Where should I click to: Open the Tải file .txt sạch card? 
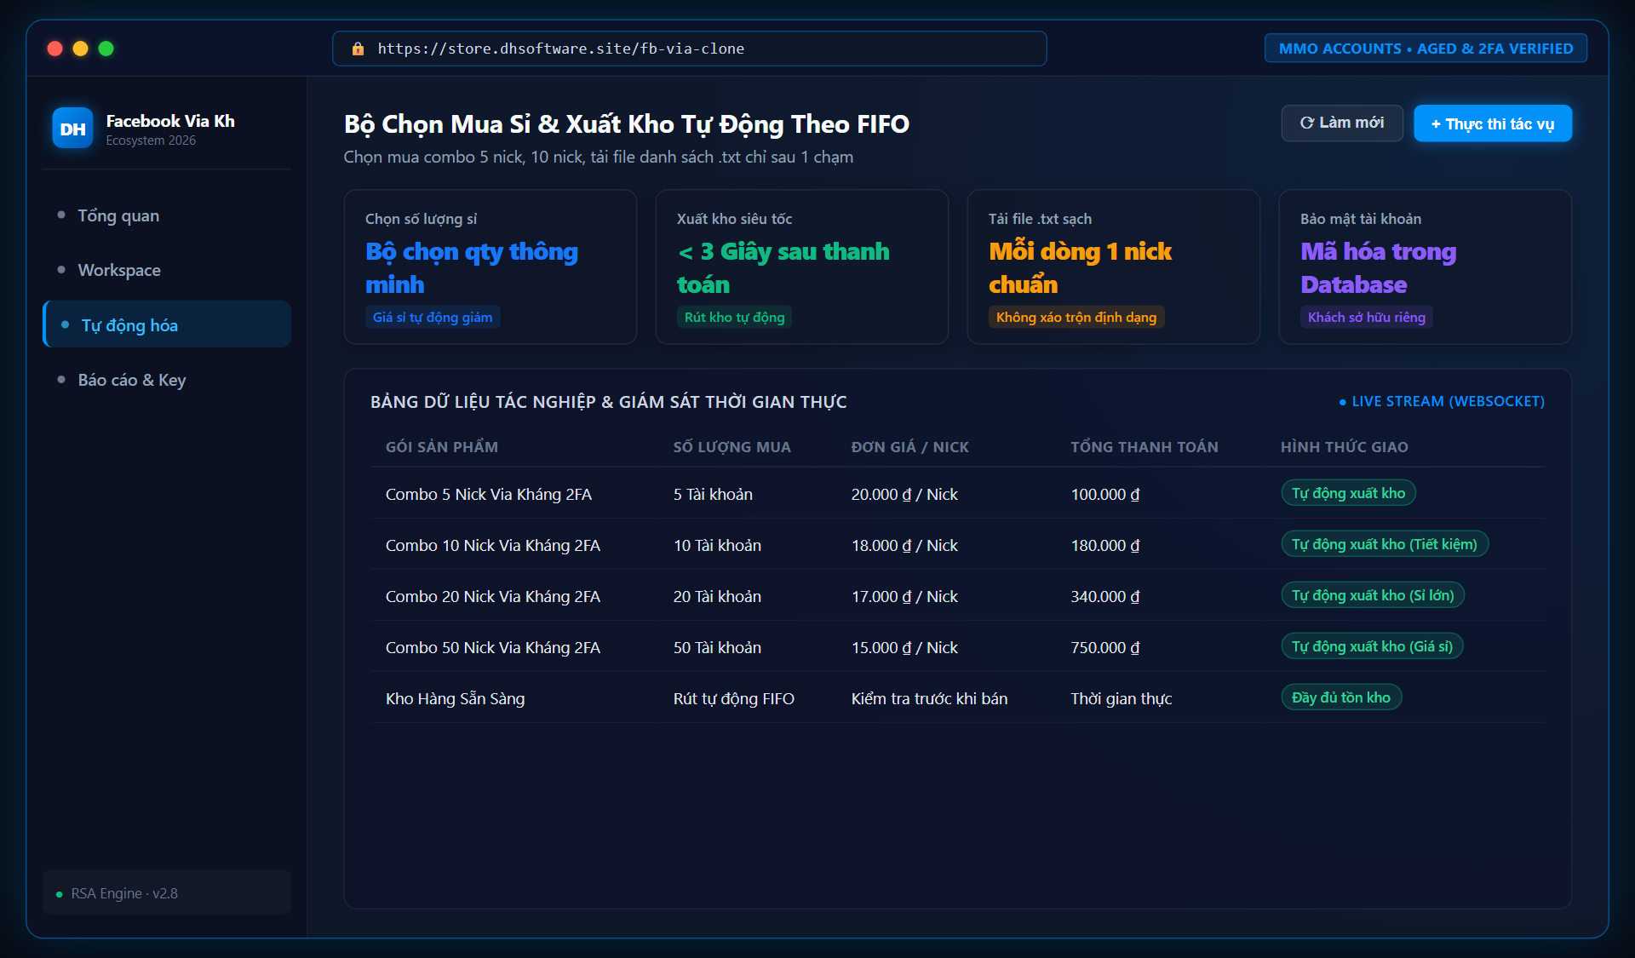point(1114,267)
